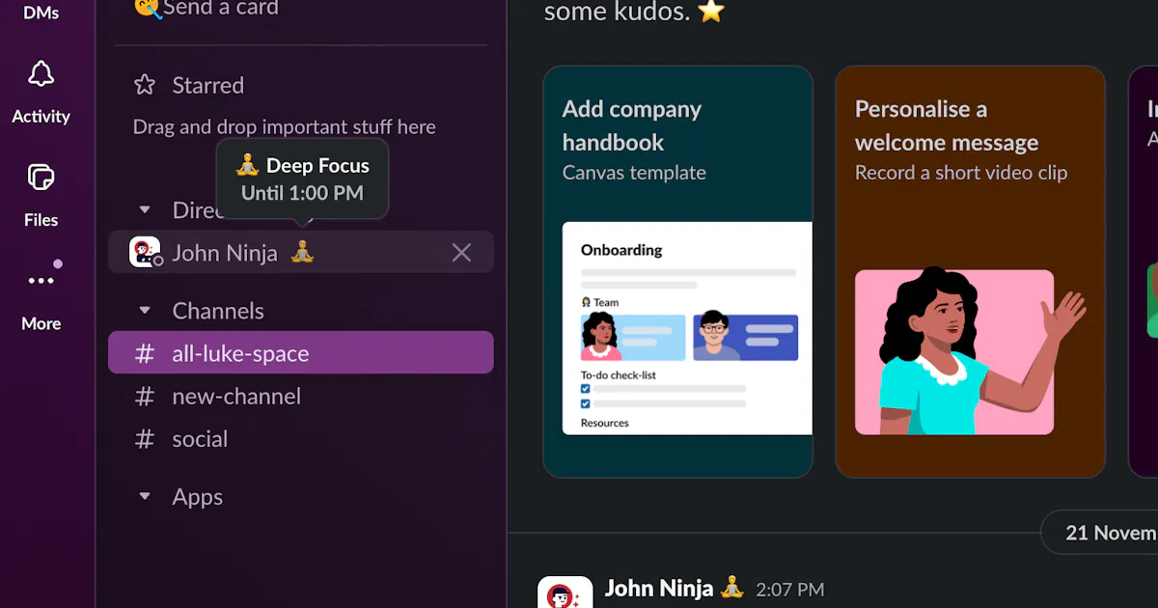Click John Ninja avatar in message

[565, 593]
